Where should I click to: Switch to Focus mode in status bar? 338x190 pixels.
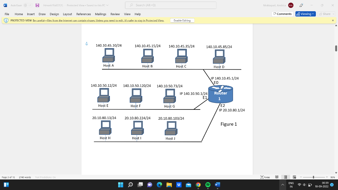[x=266, y=177]
